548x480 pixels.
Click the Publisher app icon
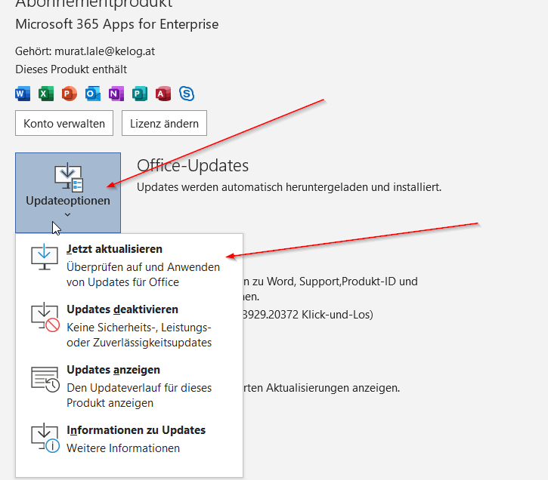139,94
